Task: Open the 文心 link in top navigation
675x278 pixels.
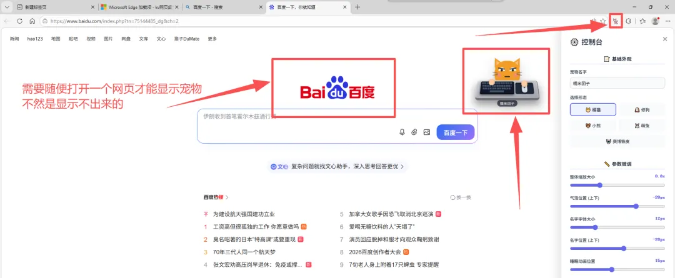Action: coord(161,39)
